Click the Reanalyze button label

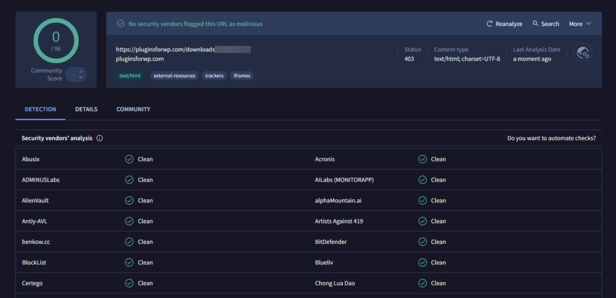[509, 24]
